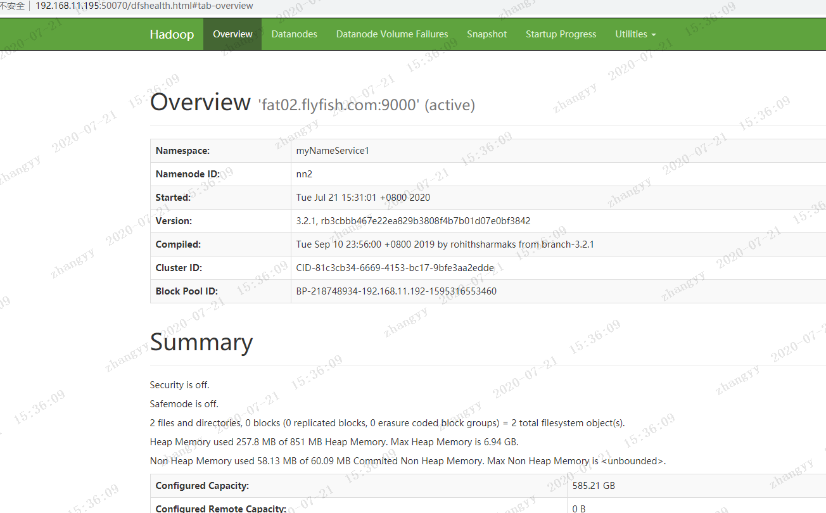The height and width of the screenshot is (513, 826).
Task: Select version 3.2.1 hash value
Action: [413, 221]
